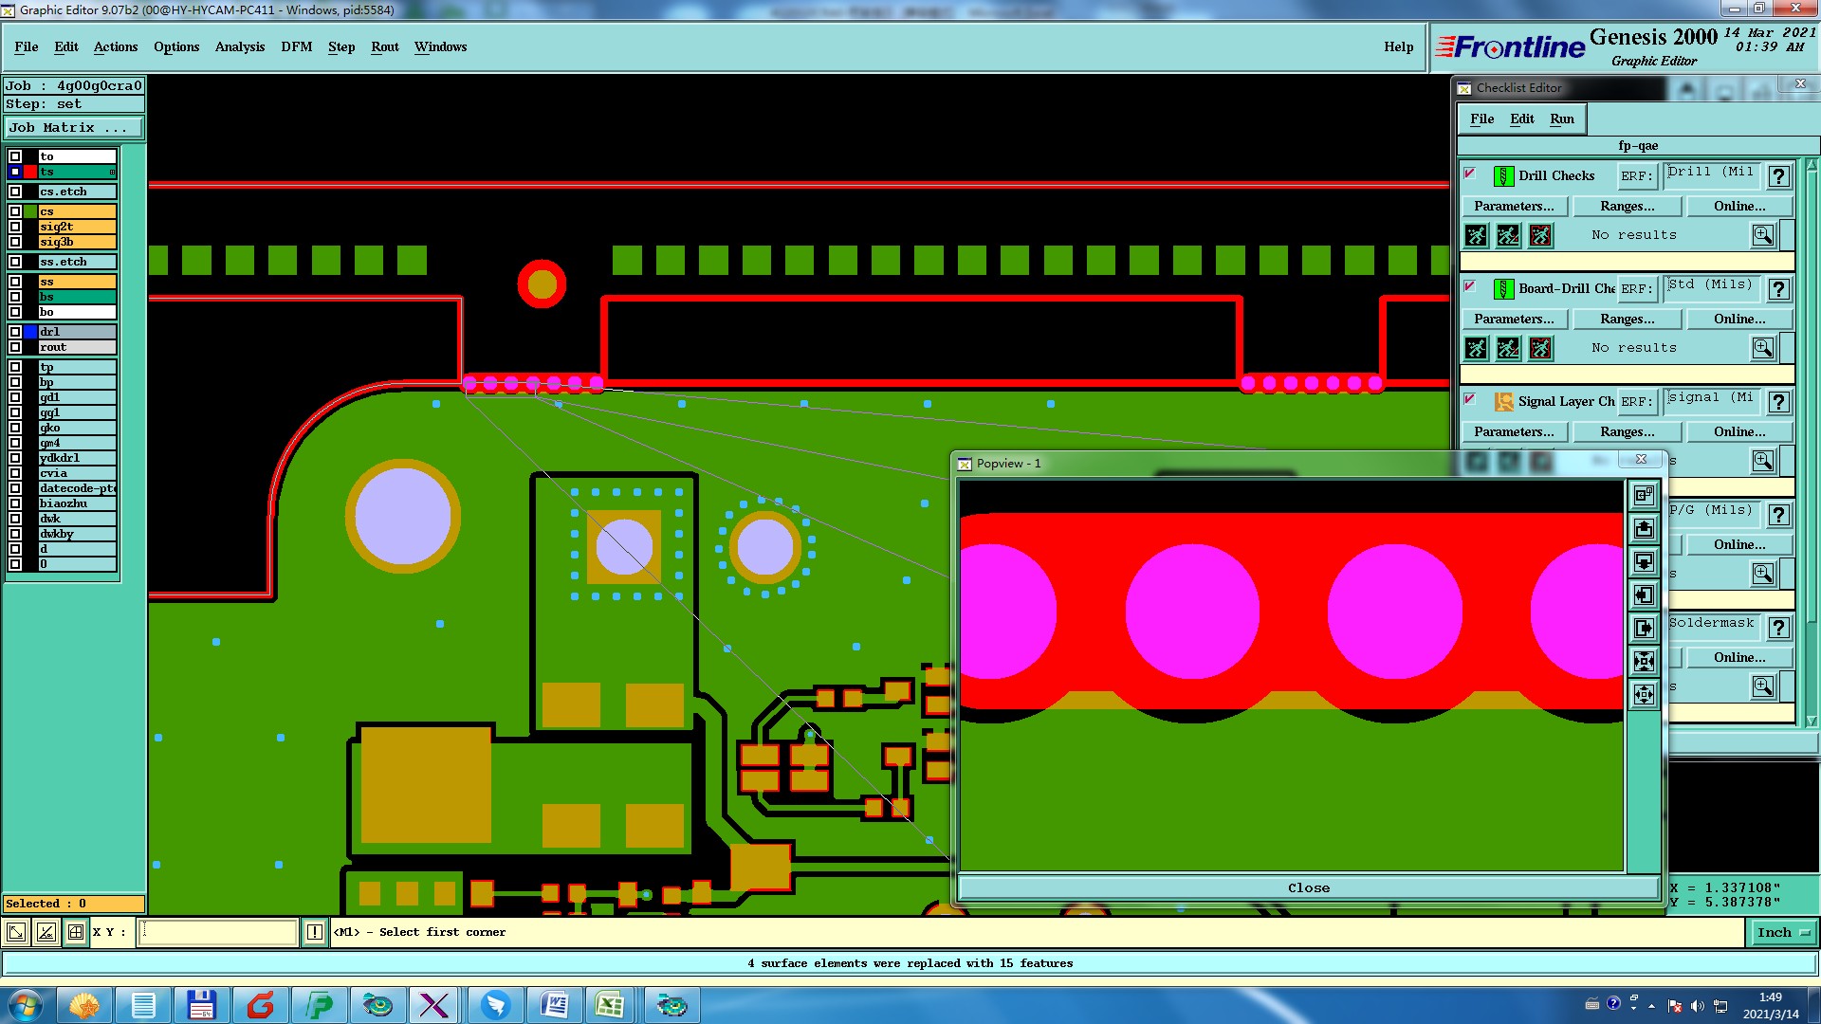Toggle Drill Checks checkbox
1821x1024 pixels.
coord(1470,174)
